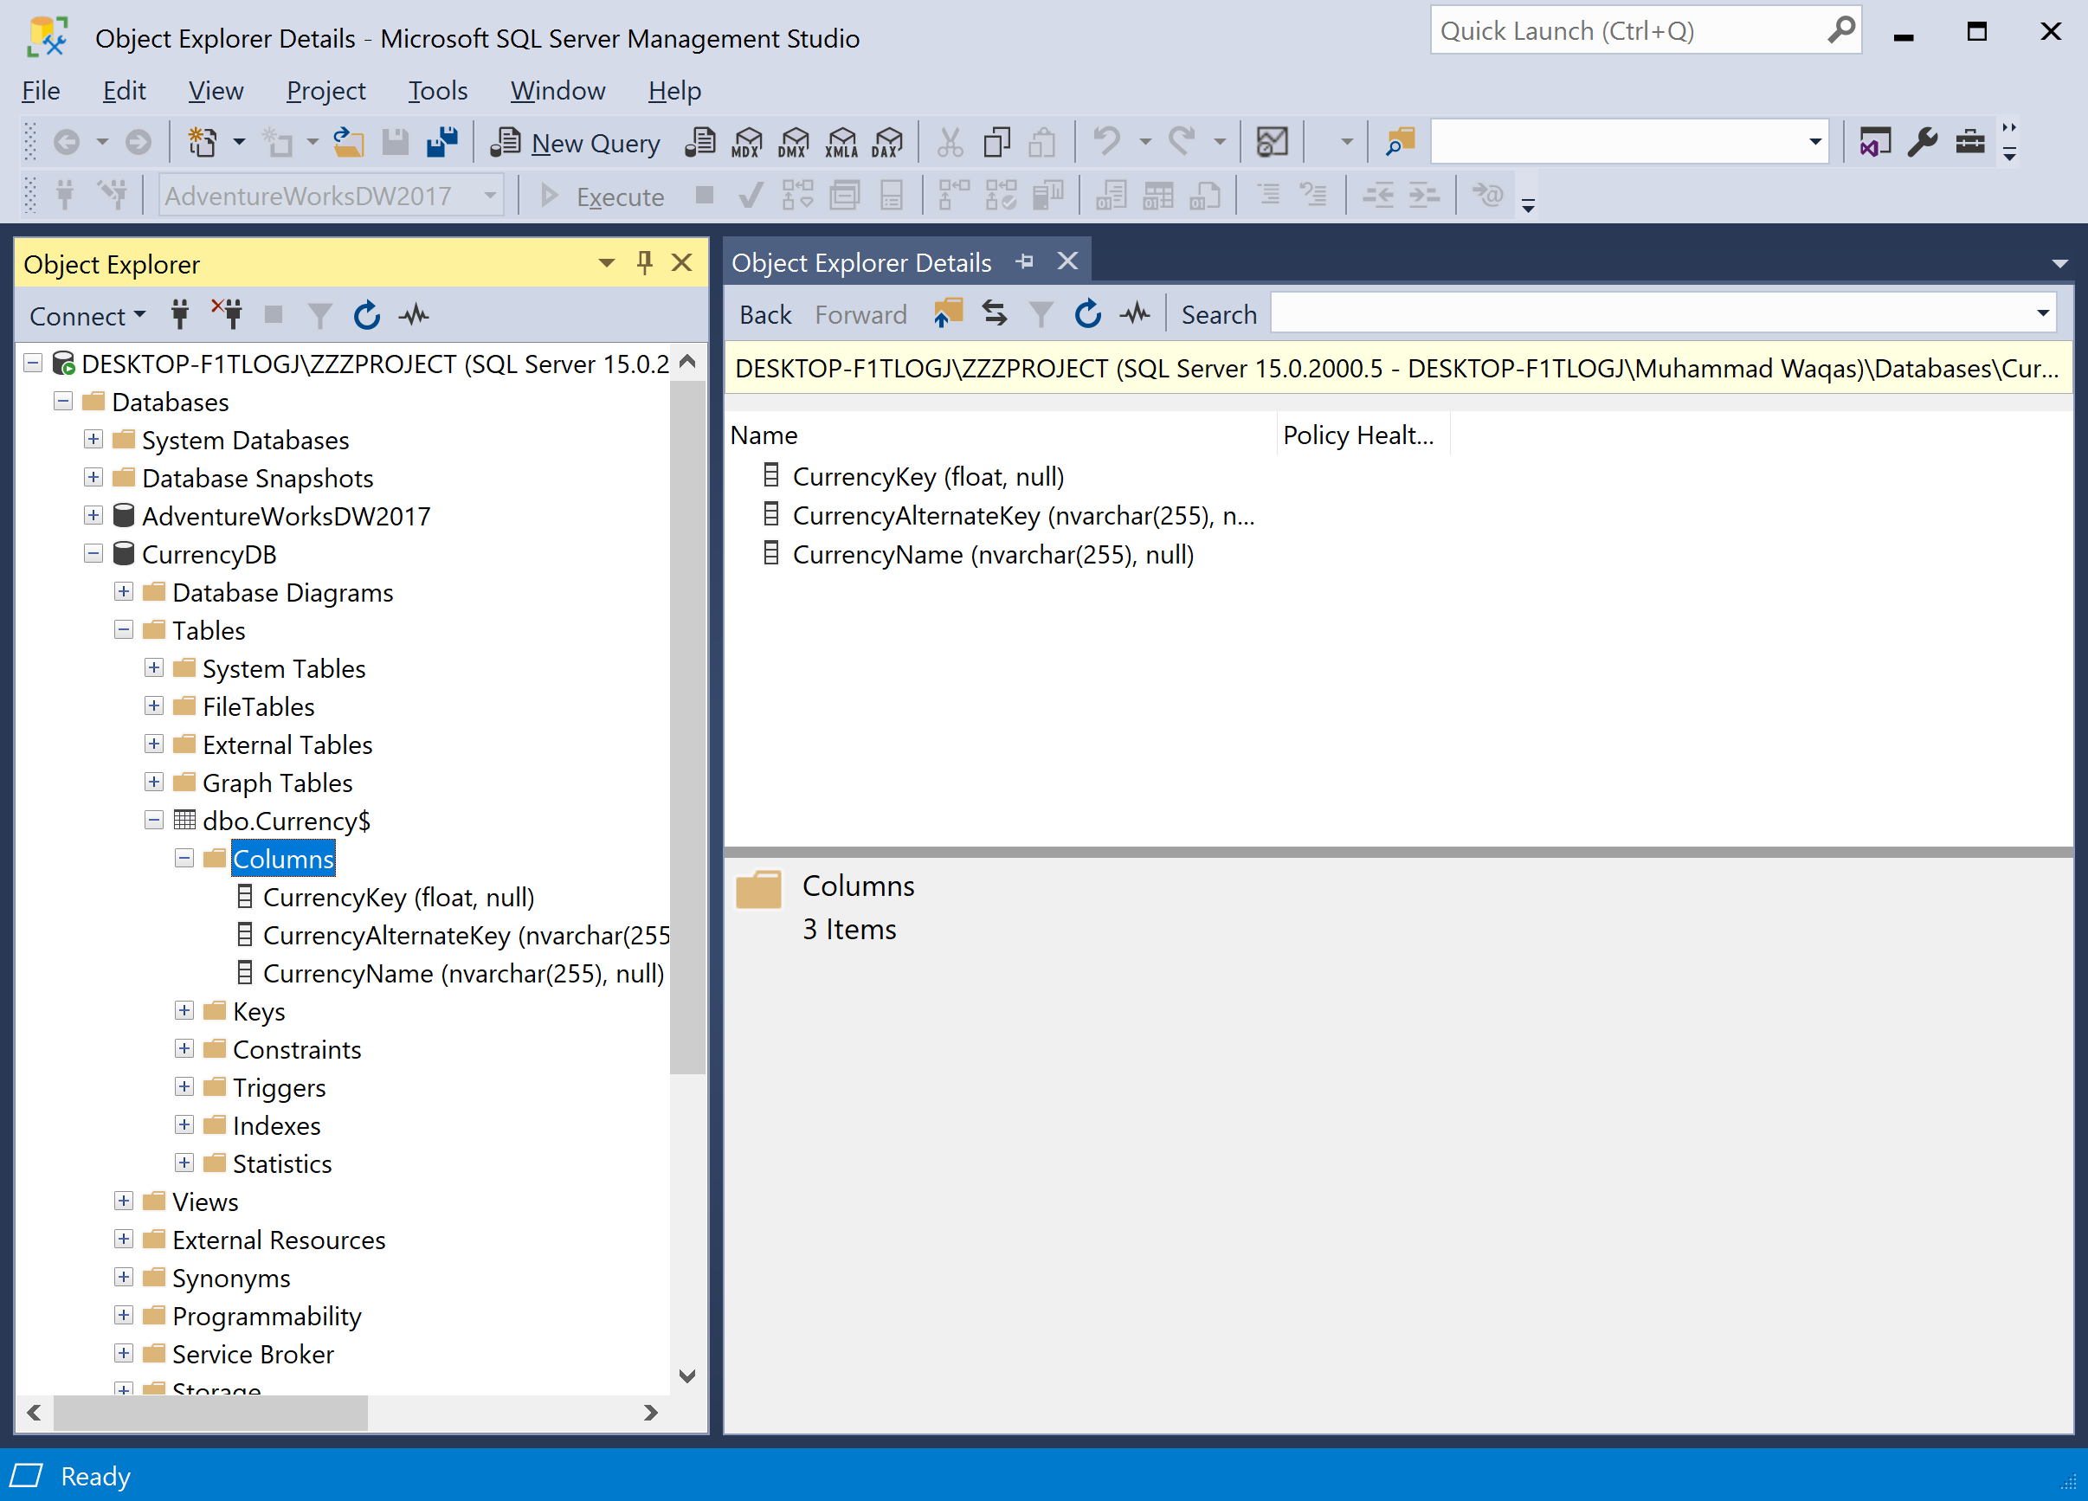Open the Tools menu
This screenshot has width=2088, height=1501.
click(437, 90)
